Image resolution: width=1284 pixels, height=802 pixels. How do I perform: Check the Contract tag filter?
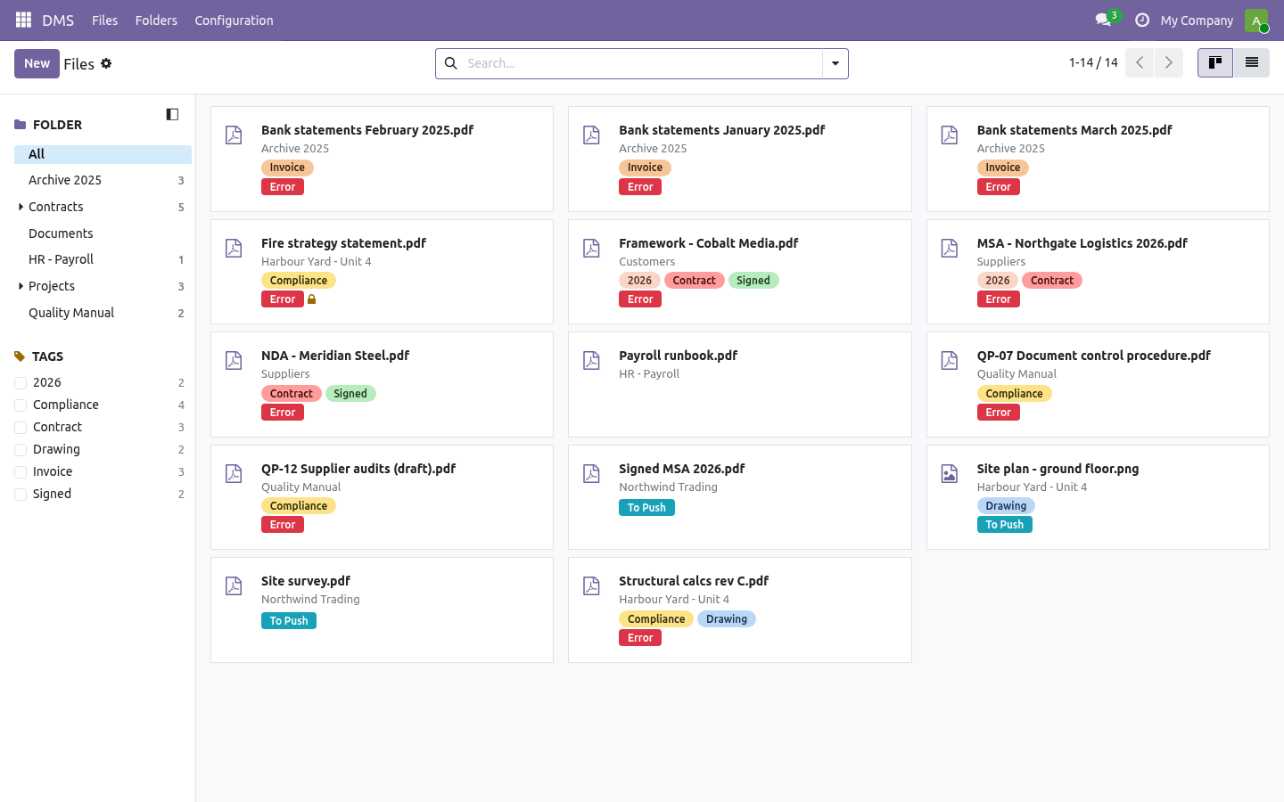[x=21, y=428]
